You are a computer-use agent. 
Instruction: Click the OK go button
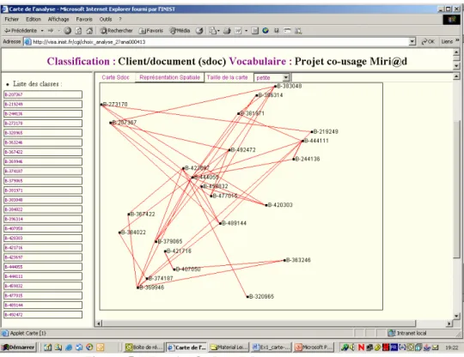click(x=428, y=42)
